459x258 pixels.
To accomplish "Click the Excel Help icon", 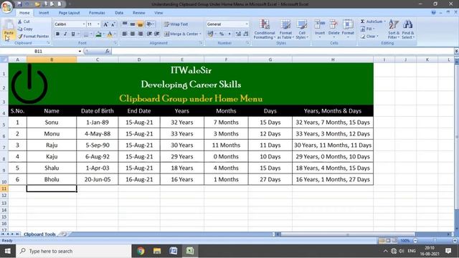I will tap(433, 13).
